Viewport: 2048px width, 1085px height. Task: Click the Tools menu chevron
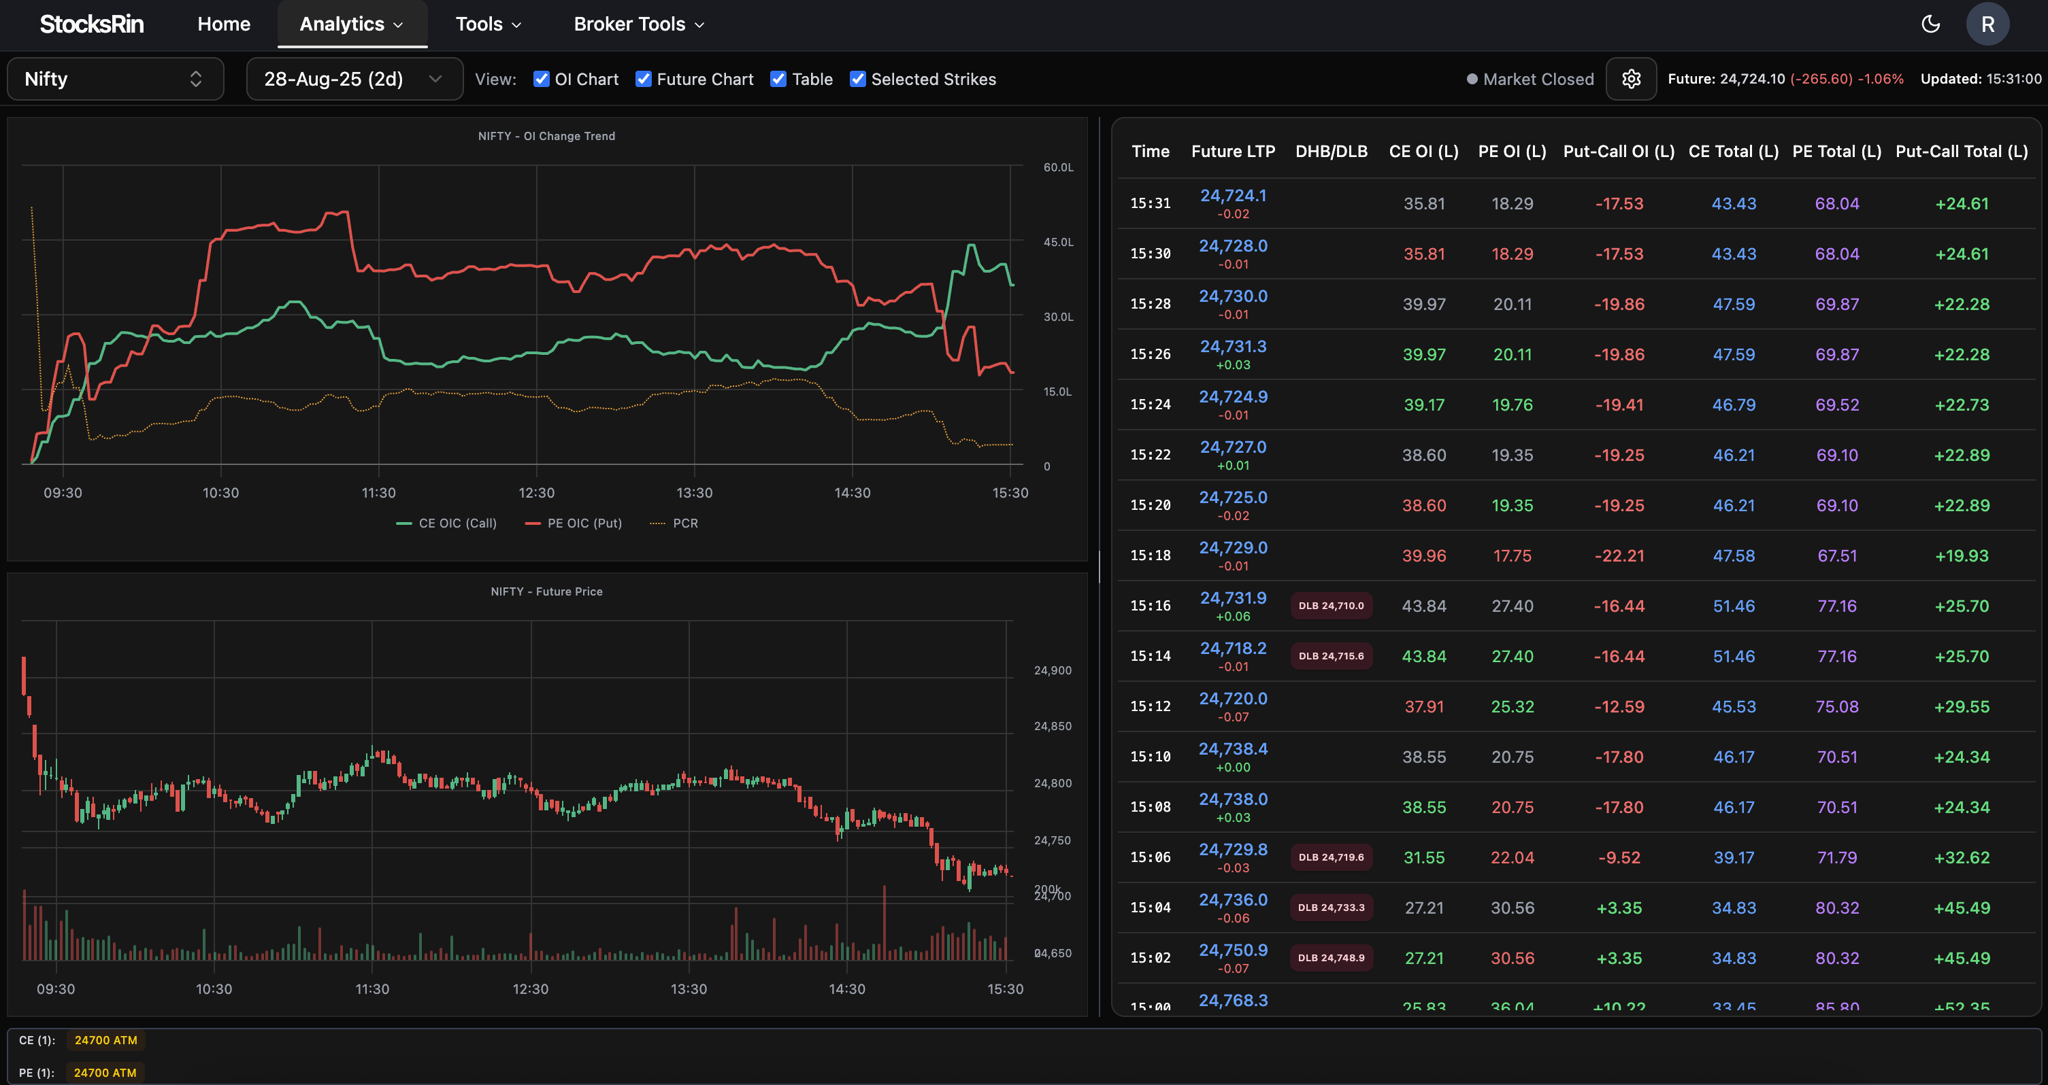point(516,25)
